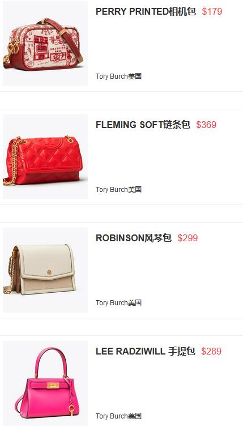Click the LEE RADZIWILL 手提包 product title

146,351
